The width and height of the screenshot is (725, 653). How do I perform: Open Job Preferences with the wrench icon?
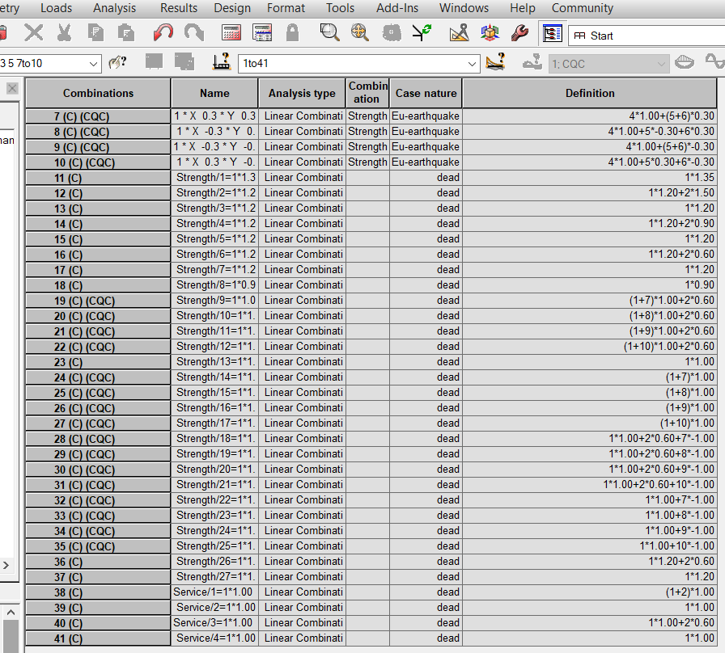(x=519, y=32)
